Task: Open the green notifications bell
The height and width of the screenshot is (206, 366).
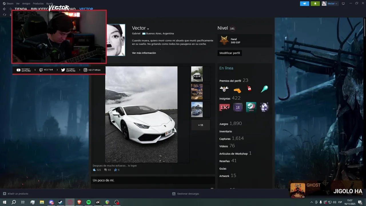Action: (x=315, y=3)
